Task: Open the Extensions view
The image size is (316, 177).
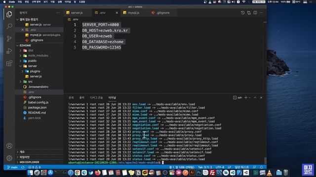Action: pyautogui.click(x=9, y=63)
